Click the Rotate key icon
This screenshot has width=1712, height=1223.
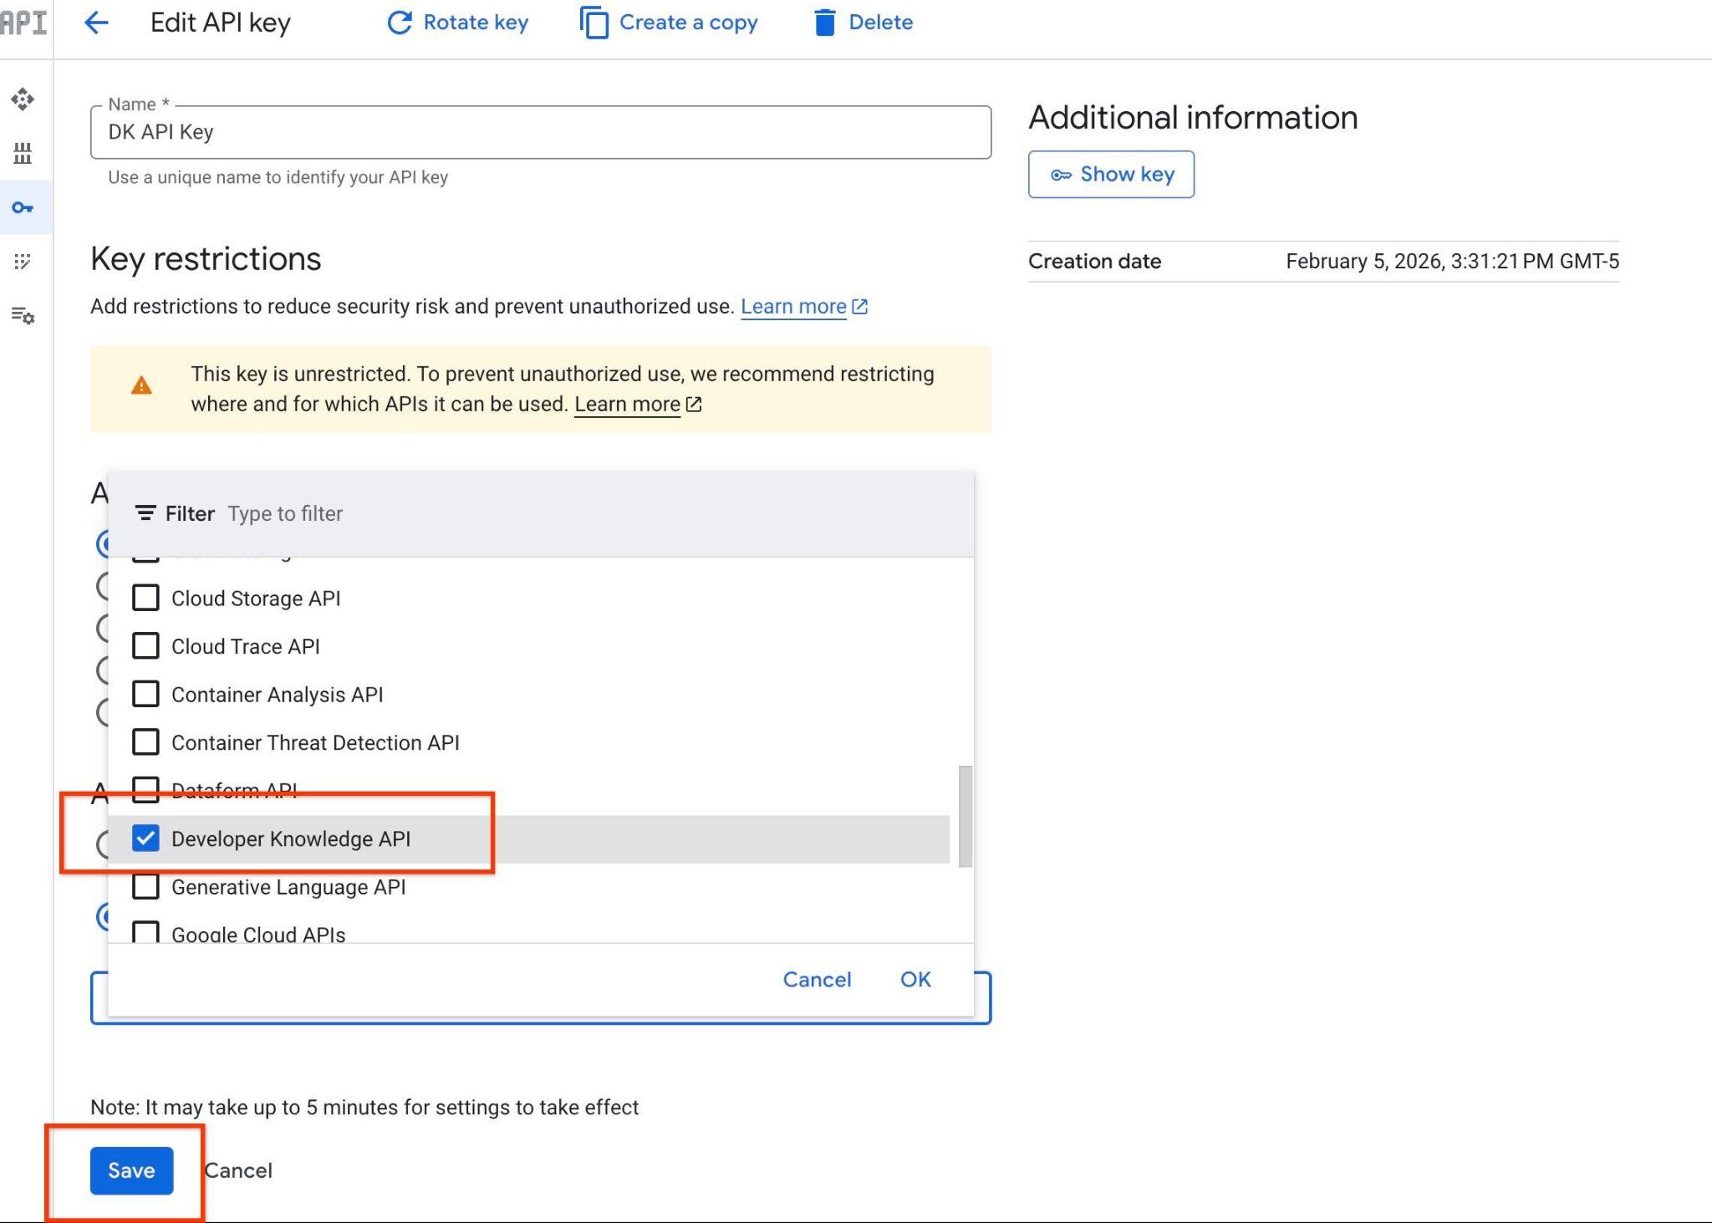pyautogui.click(x=400, y=23)
